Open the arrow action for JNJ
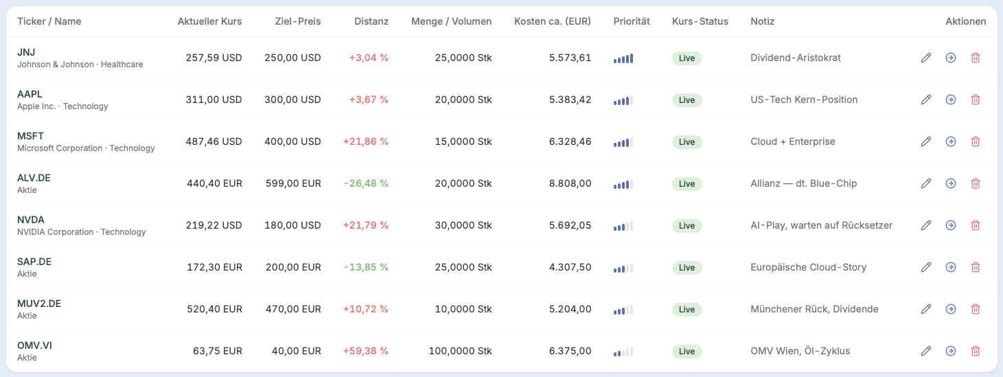Image resolution: width=1003 pixels, height=377 pixels. tap(951, 58)
